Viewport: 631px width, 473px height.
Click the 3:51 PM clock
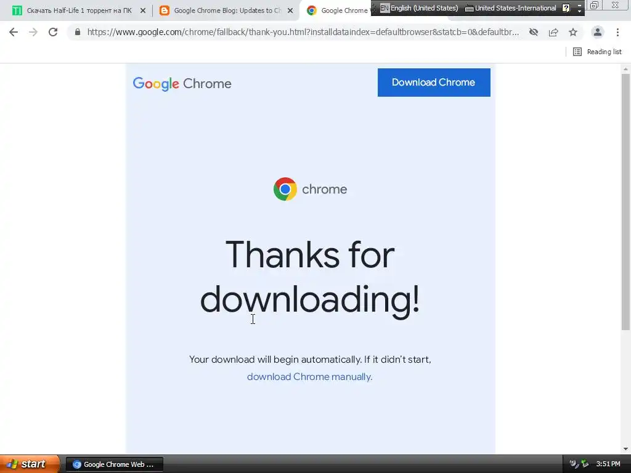[608, 464]
